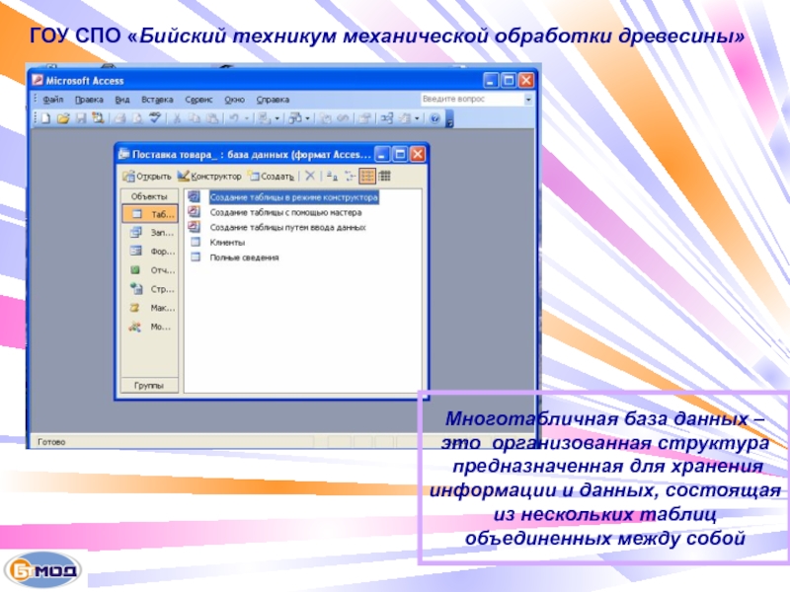Viewport: 790px width, 592px height.
Task: Minimize the Поставка товара database window
Action: pos(382,155)
